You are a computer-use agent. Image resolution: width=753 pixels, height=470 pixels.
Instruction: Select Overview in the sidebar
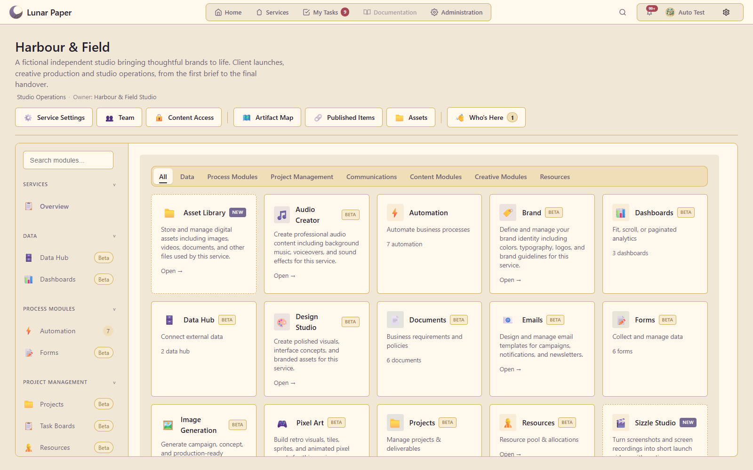(68, 206)
